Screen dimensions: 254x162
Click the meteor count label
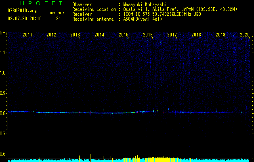coord(57,13)
